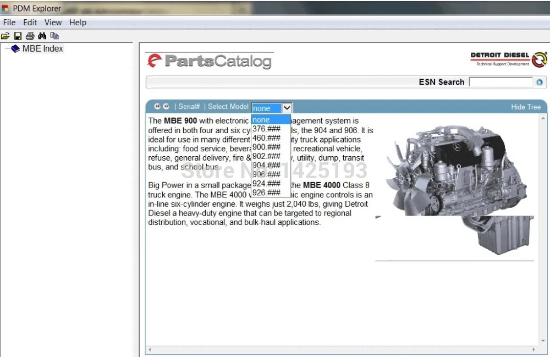Open the File menu
Screen dimensions: 550x357
pos(9,23)
